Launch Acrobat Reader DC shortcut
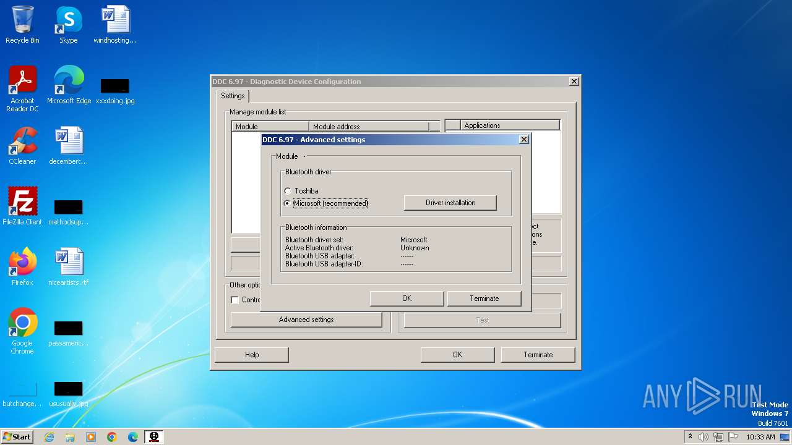 22,89
